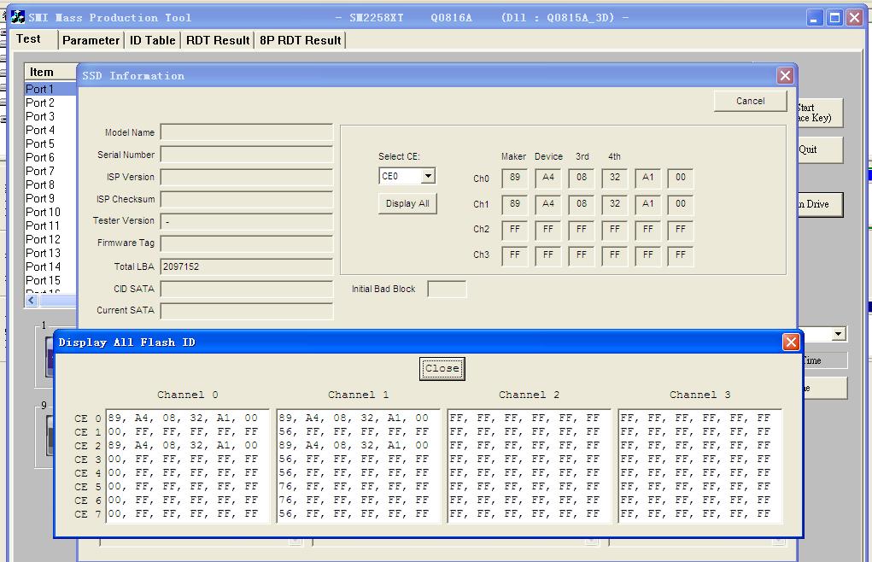Screen dimensions: 872x562
Task: Select Port 5 in the Item list
Action: coord(50,143)
